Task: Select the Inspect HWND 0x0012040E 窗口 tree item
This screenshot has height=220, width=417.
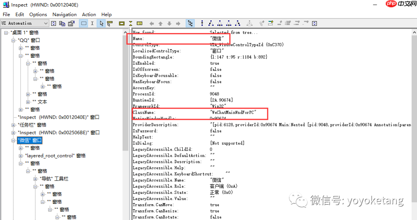Action: [x=59, y=117]
